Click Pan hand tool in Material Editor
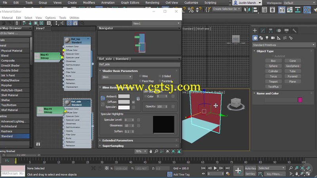The height and width of the screenshot is (178, 317). tap(151, 151)
